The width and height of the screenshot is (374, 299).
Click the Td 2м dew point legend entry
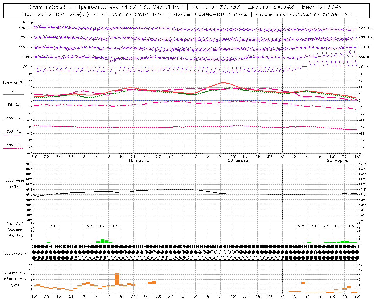[x=14, y=105]
